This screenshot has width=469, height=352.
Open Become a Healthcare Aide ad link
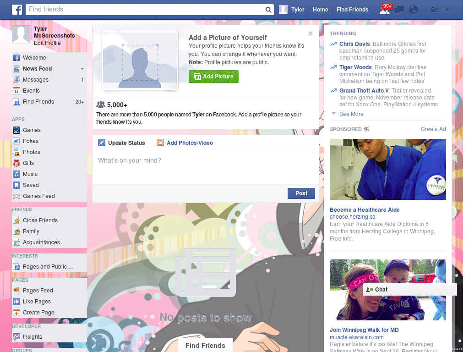point(365,210)
